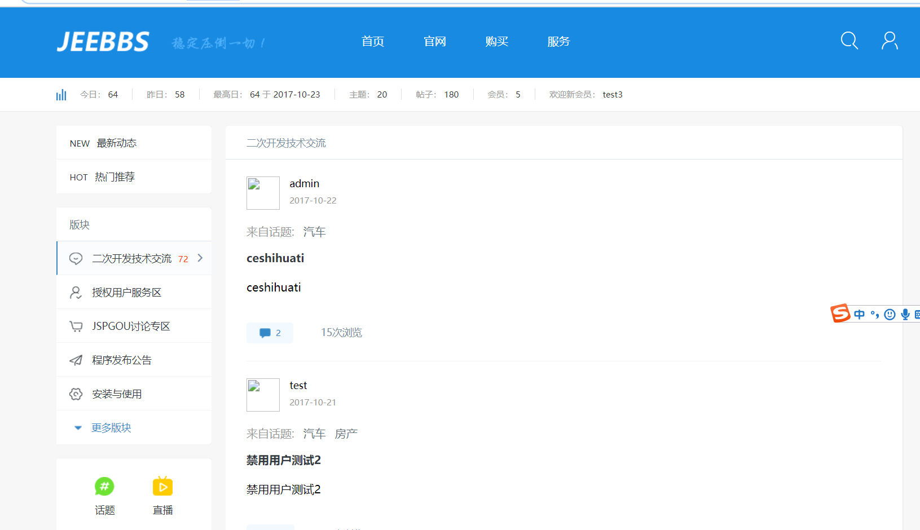The width and height of the screenshot is (920, 530).
Task: Open the 授权用户服务区 board
Action: click(134, 292)
